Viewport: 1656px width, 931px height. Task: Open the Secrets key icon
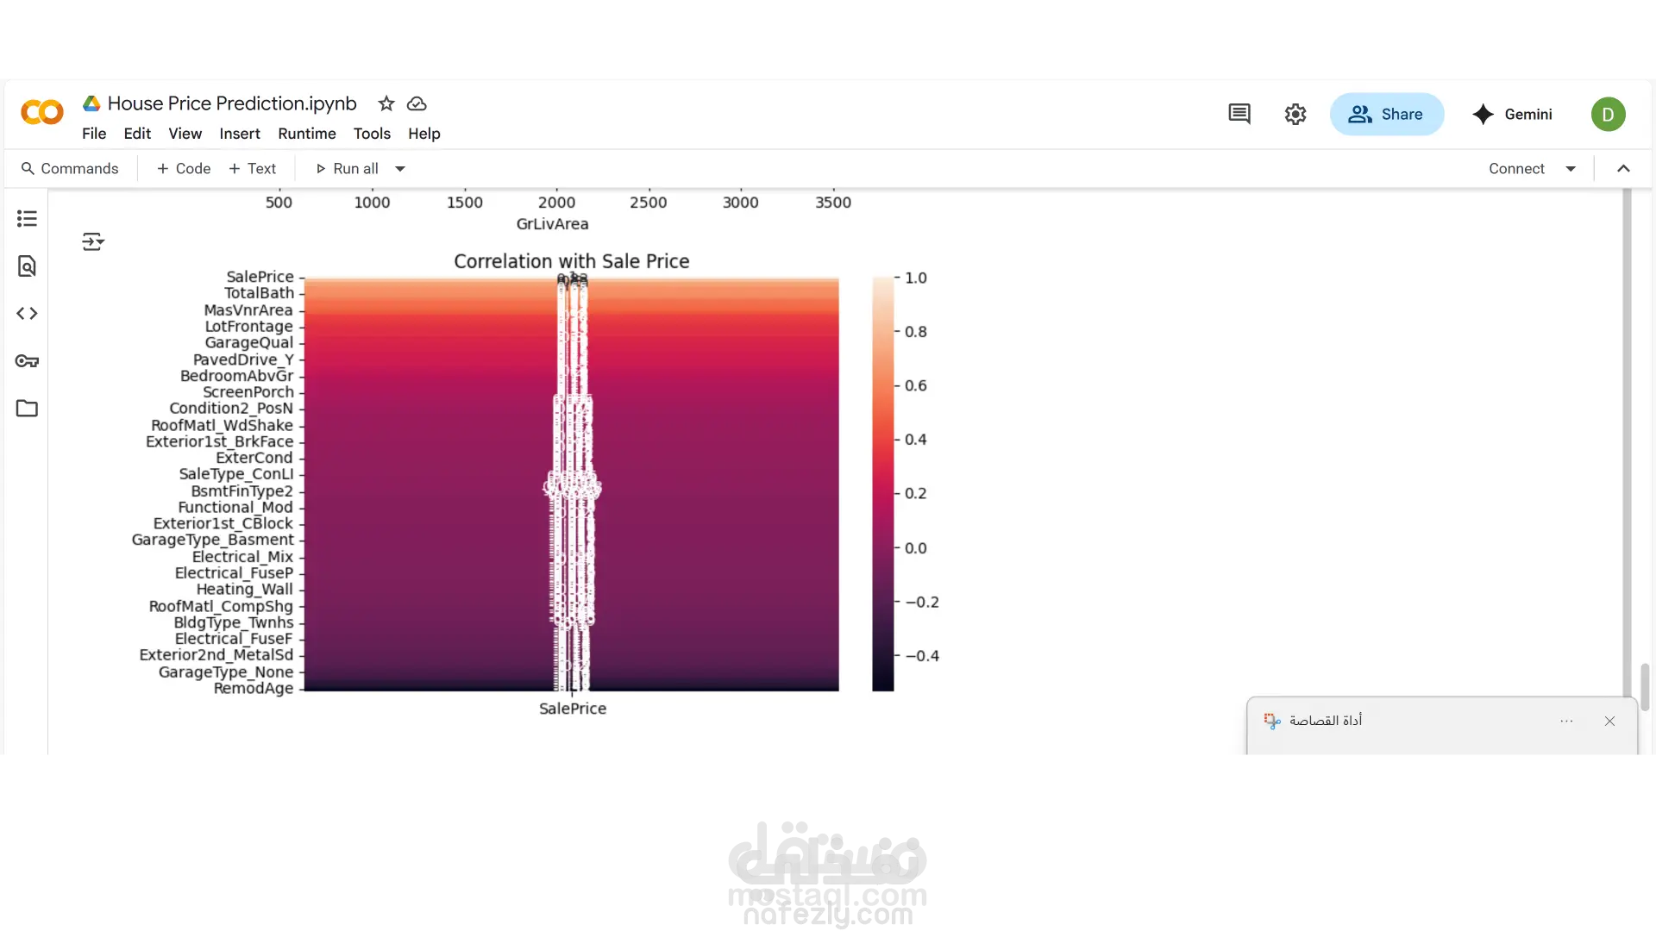(x=27, y=361)
